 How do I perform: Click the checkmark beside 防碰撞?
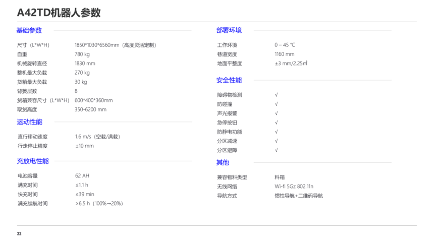click(x=276, y=104)
